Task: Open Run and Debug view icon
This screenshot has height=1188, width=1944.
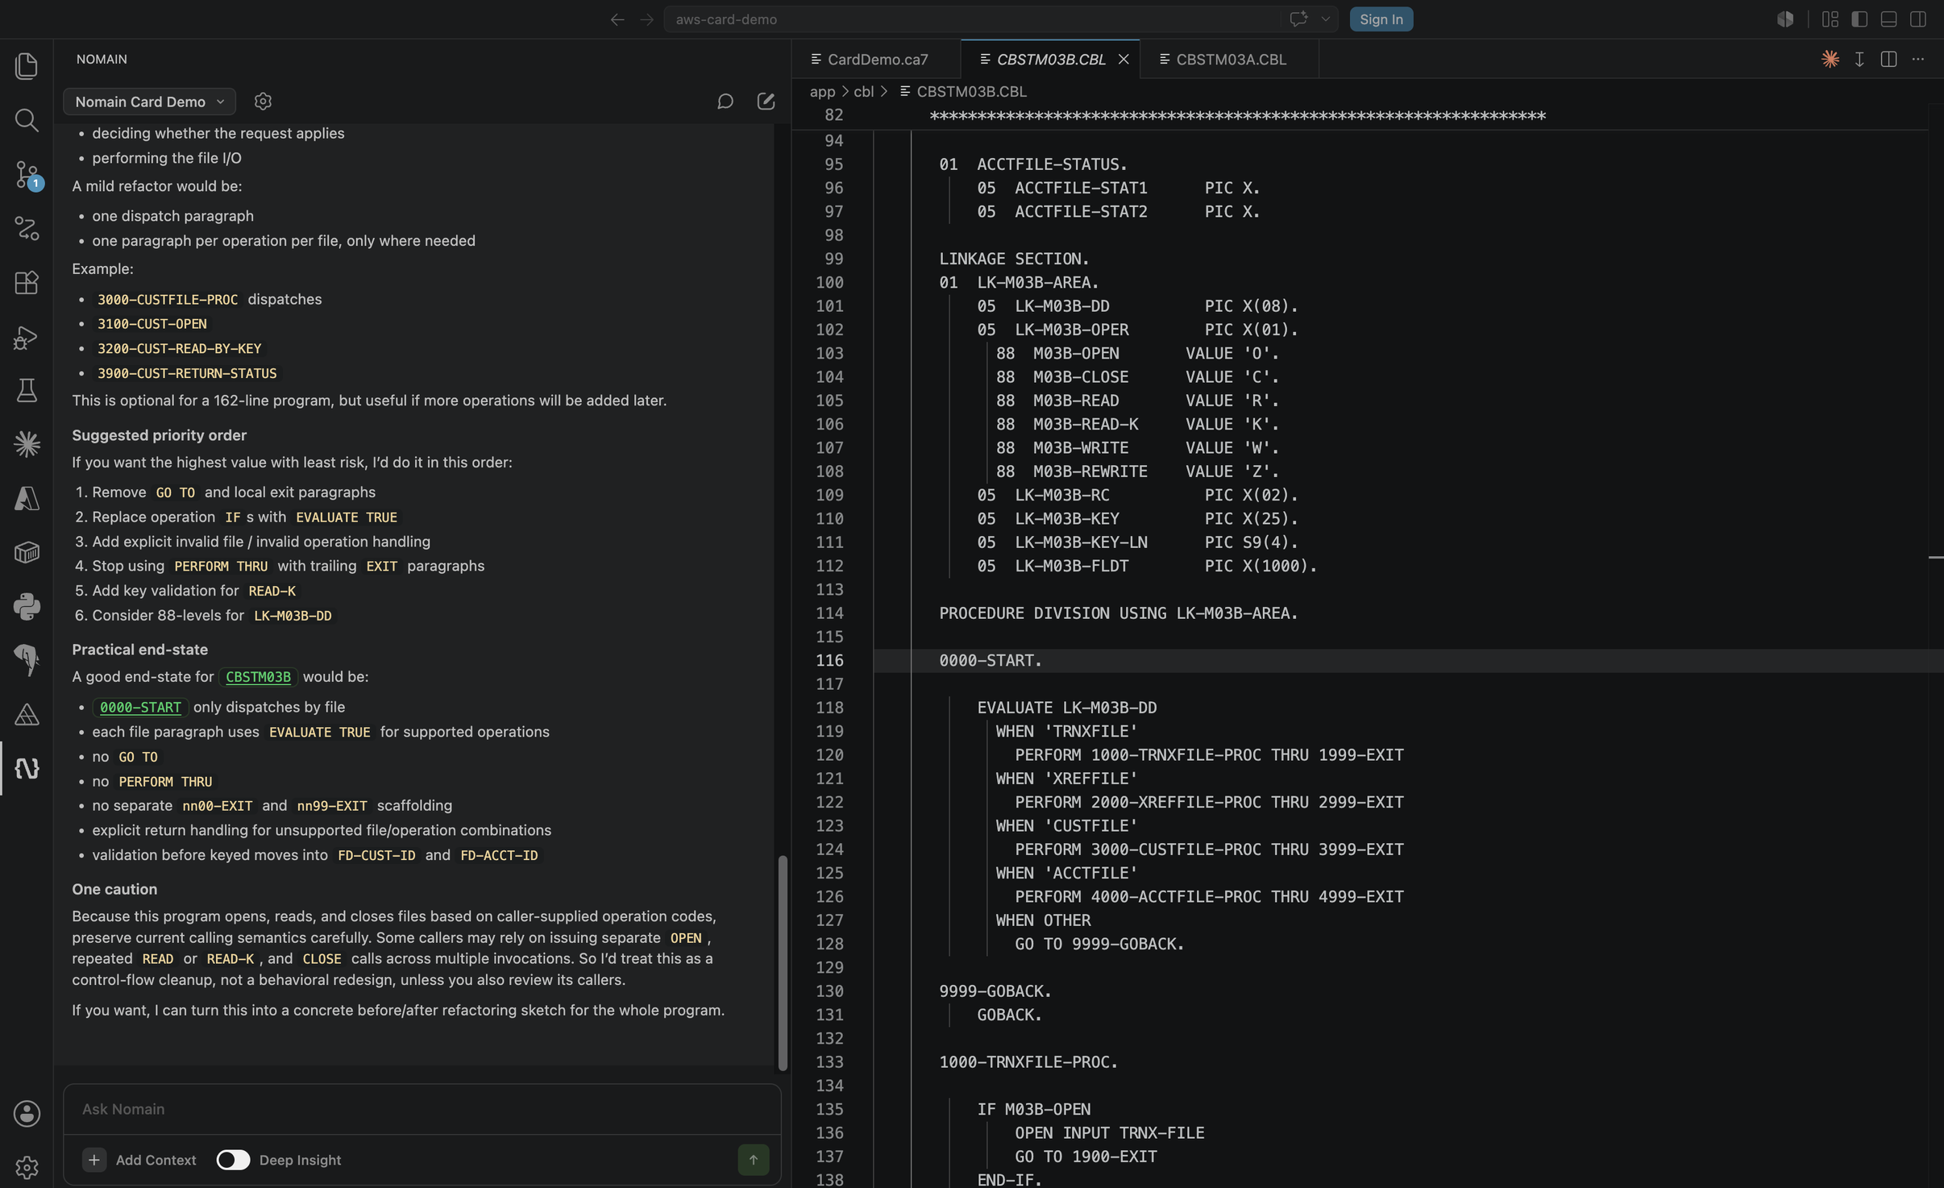Action: [27, 336]
